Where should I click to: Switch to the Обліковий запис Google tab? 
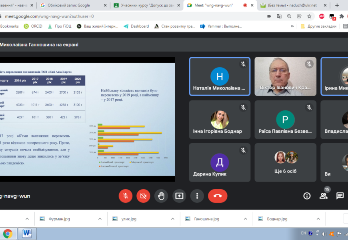point(68,5)
